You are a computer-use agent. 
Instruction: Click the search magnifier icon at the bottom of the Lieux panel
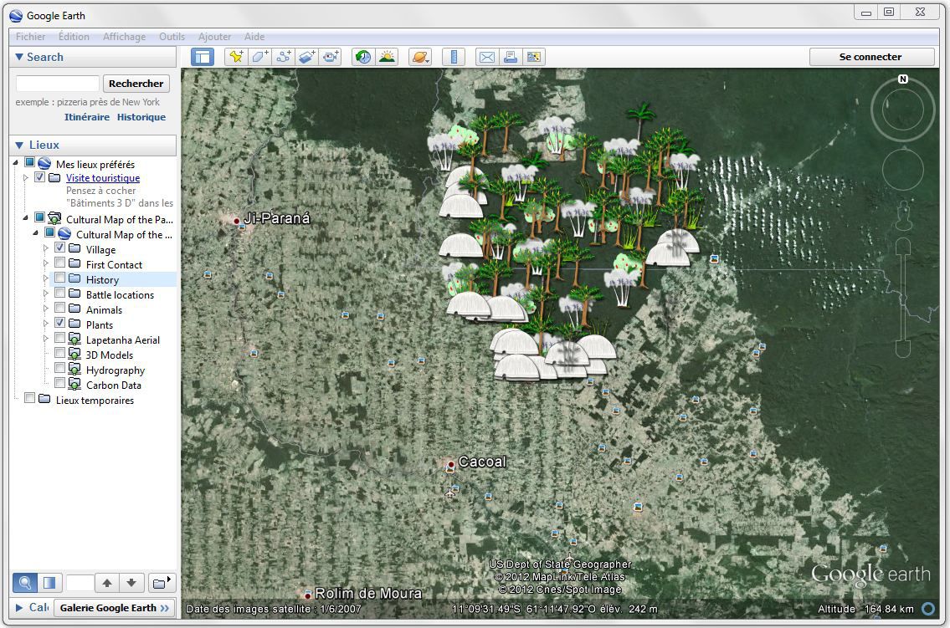(x=25, y=583)
